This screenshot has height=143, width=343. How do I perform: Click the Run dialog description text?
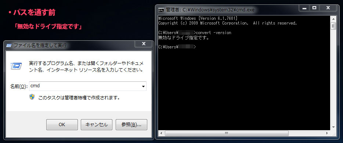pyautogui.click(x=86, y=67)
